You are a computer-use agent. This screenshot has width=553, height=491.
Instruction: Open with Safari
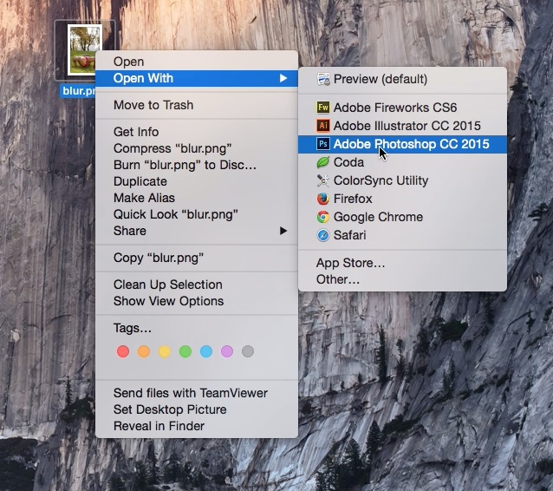(x=402, y=235)
